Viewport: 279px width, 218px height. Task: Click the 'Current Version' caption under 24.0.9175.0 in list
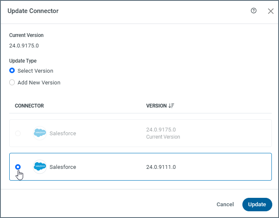click(163, 137)
